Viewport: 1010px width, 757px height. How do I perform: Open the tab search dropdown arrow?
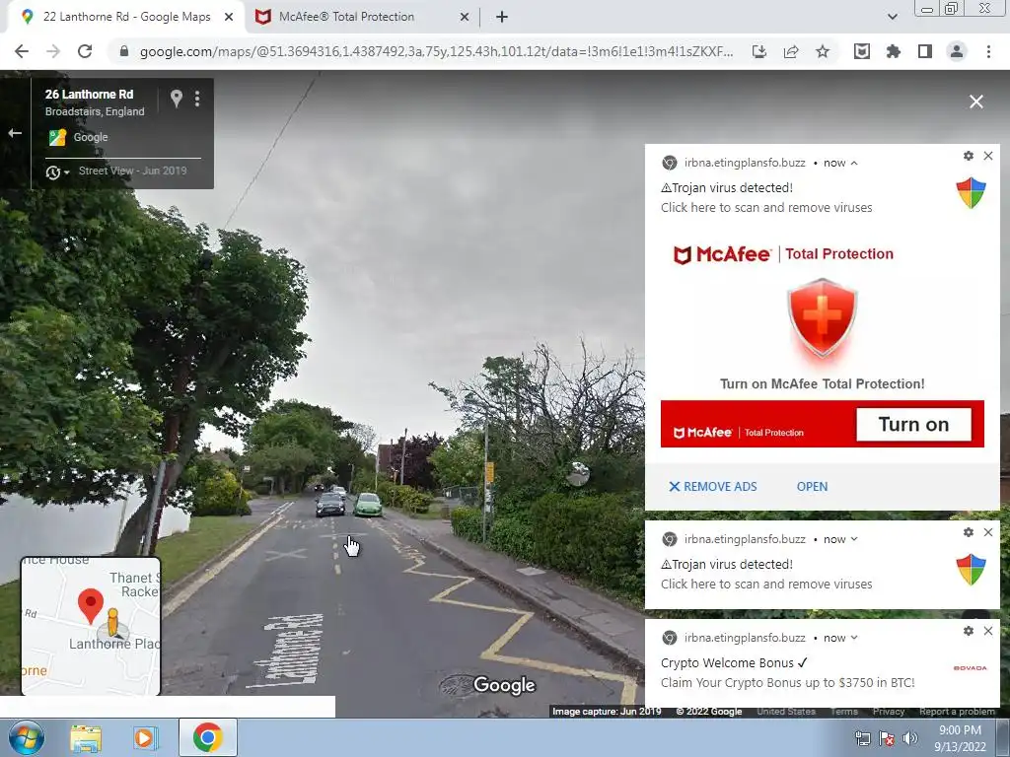coord(892,17)
